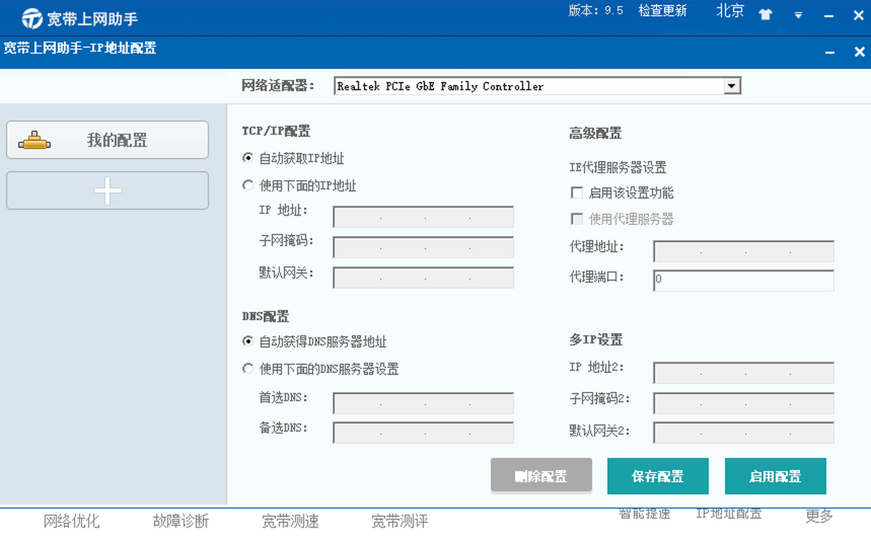The height and width of the screenshot is (542, 871).
Task: Click the 首选DNS input field
Action: (x=423, y=403)
